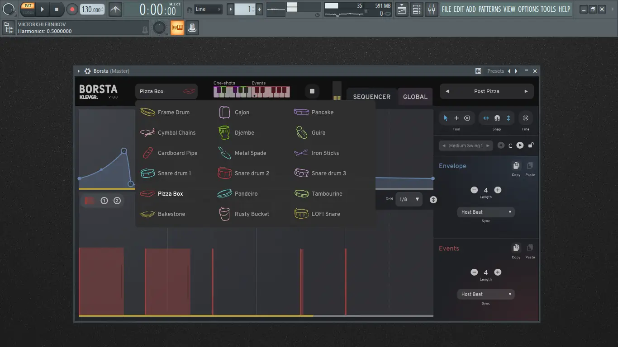618x347 pixels.
Task: Click the Pandeiro icon
Action: (x=224, y=193)
